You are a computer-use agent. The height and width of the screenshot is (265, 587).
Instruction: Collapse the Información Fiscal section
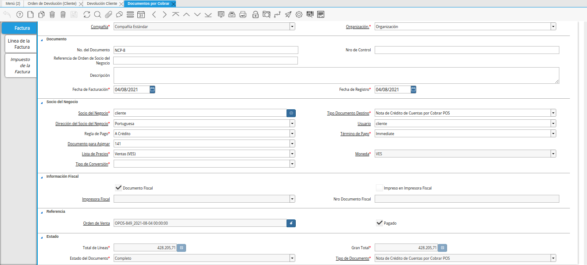(42, 176)
